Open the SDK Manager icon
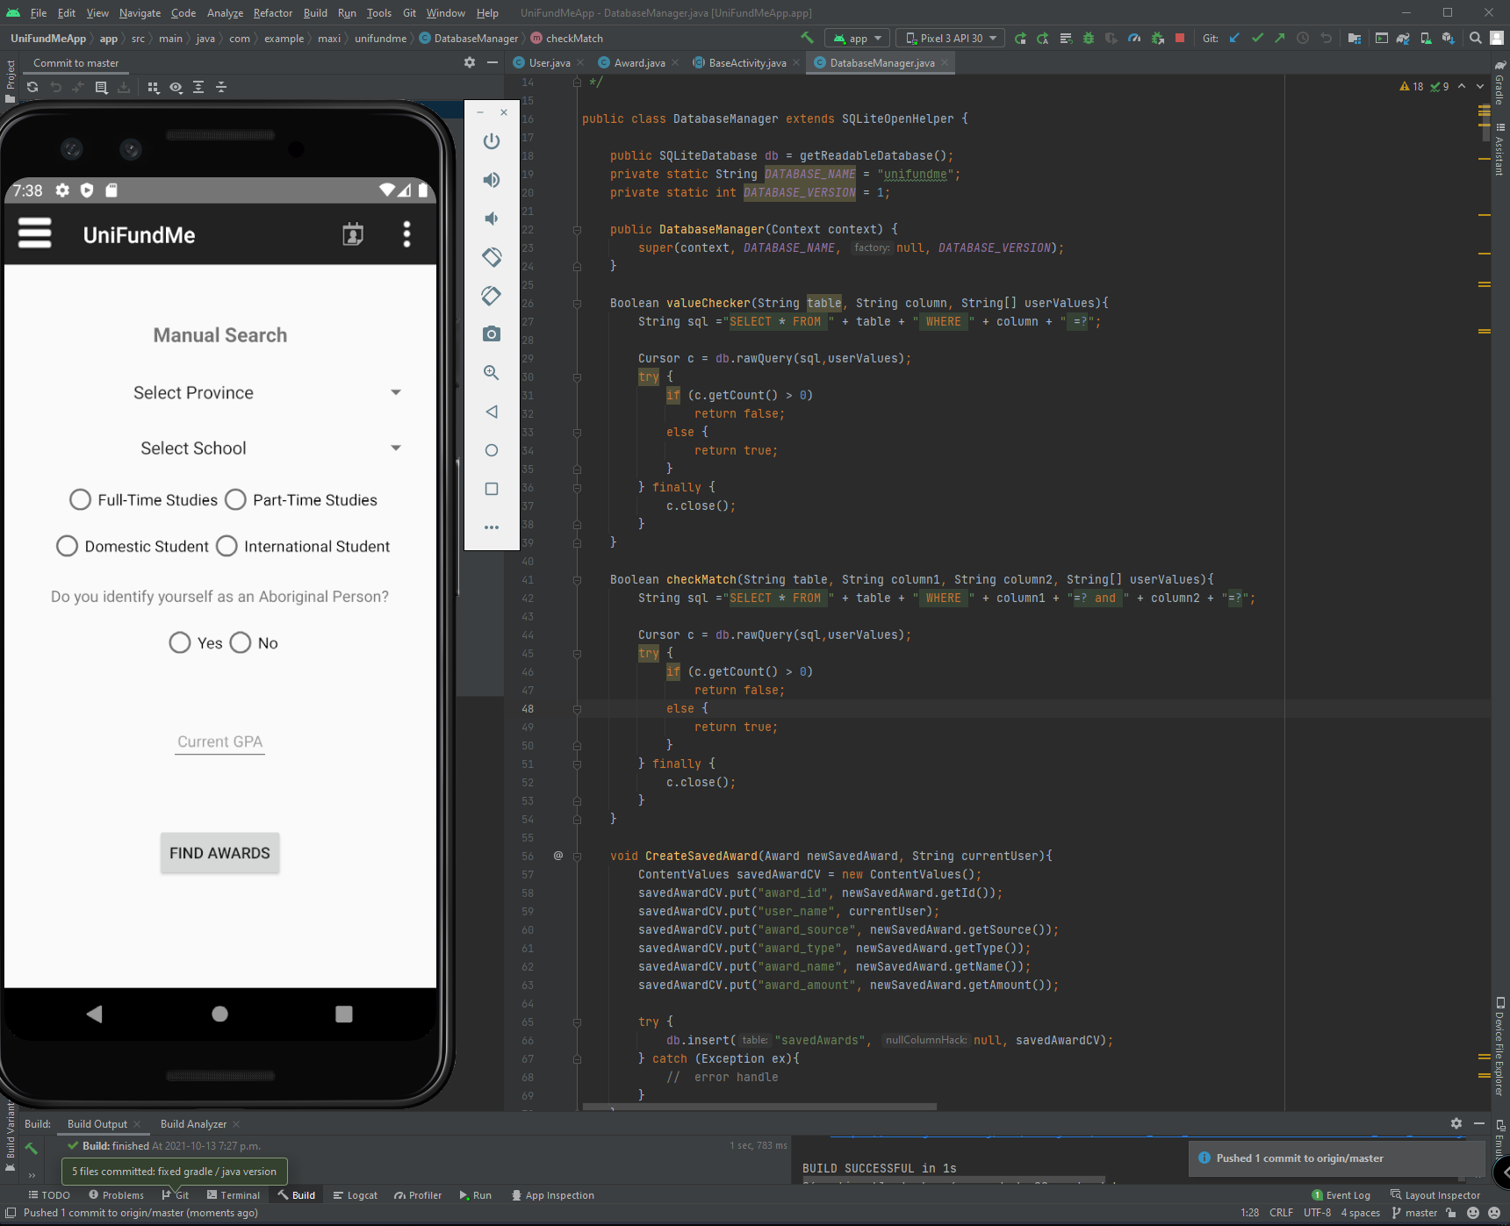The height and width of the screenshot is (1226, 1510). click(1449, 38)
